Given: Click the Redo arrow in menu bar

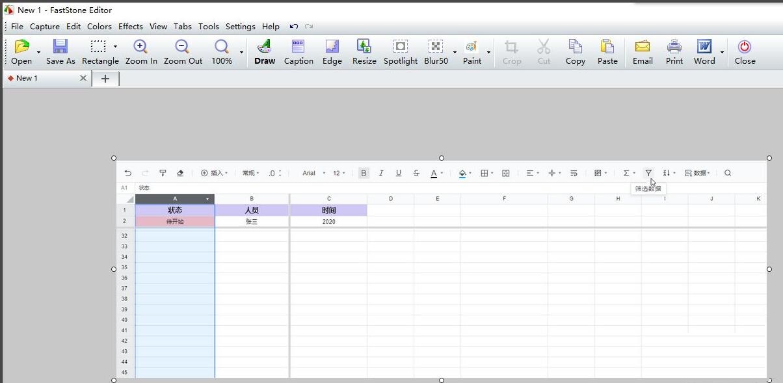Looking at the screenshot, I should [309, 27].
